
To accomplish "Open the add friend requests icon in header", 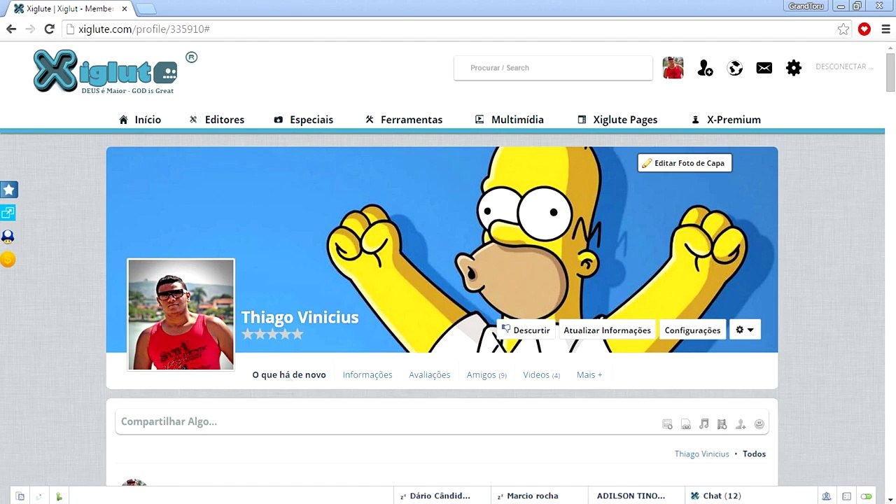I will click(x=705, y=68).
